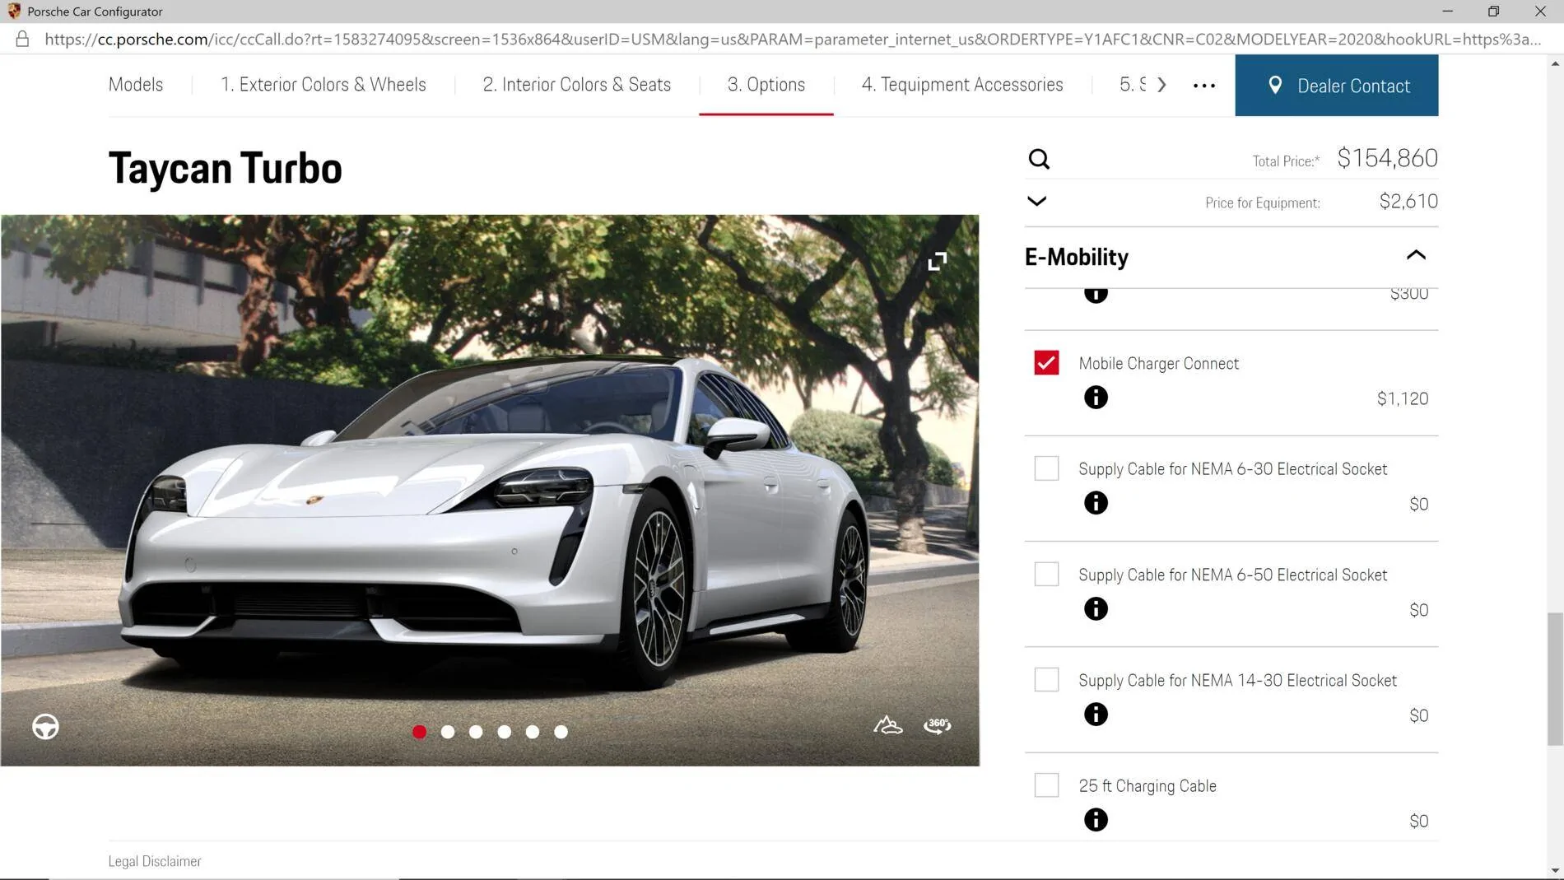This screenshot has height=880, width=1564.
Task: Select Supply Cable for NEMA 14-30 Socket
Action: pos(1046,680)
